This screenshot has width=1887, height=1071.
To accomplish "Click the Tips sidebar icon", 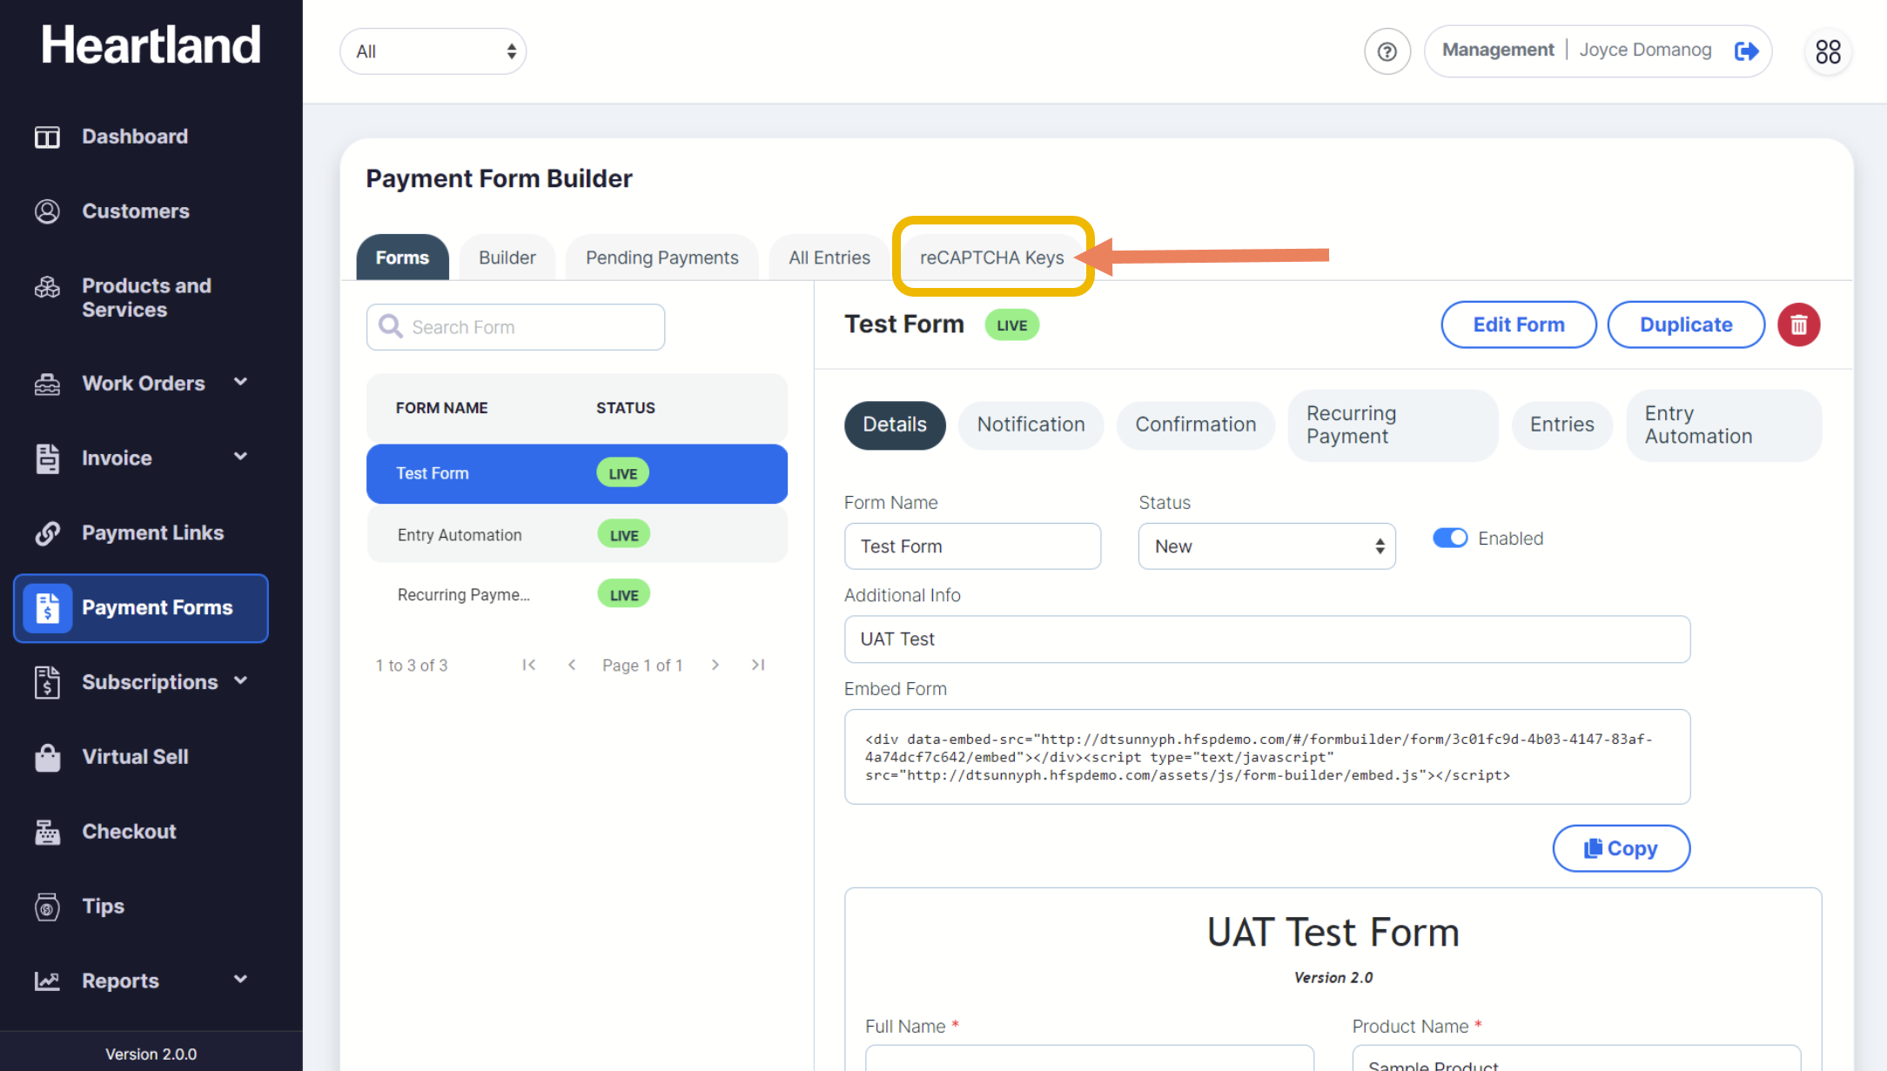I will click(47, 907).
